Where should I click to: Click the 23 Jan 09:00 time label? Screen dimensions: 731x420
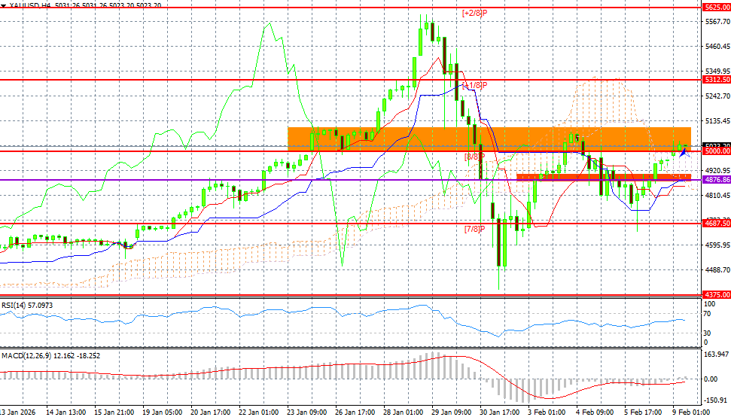[306, 412]
